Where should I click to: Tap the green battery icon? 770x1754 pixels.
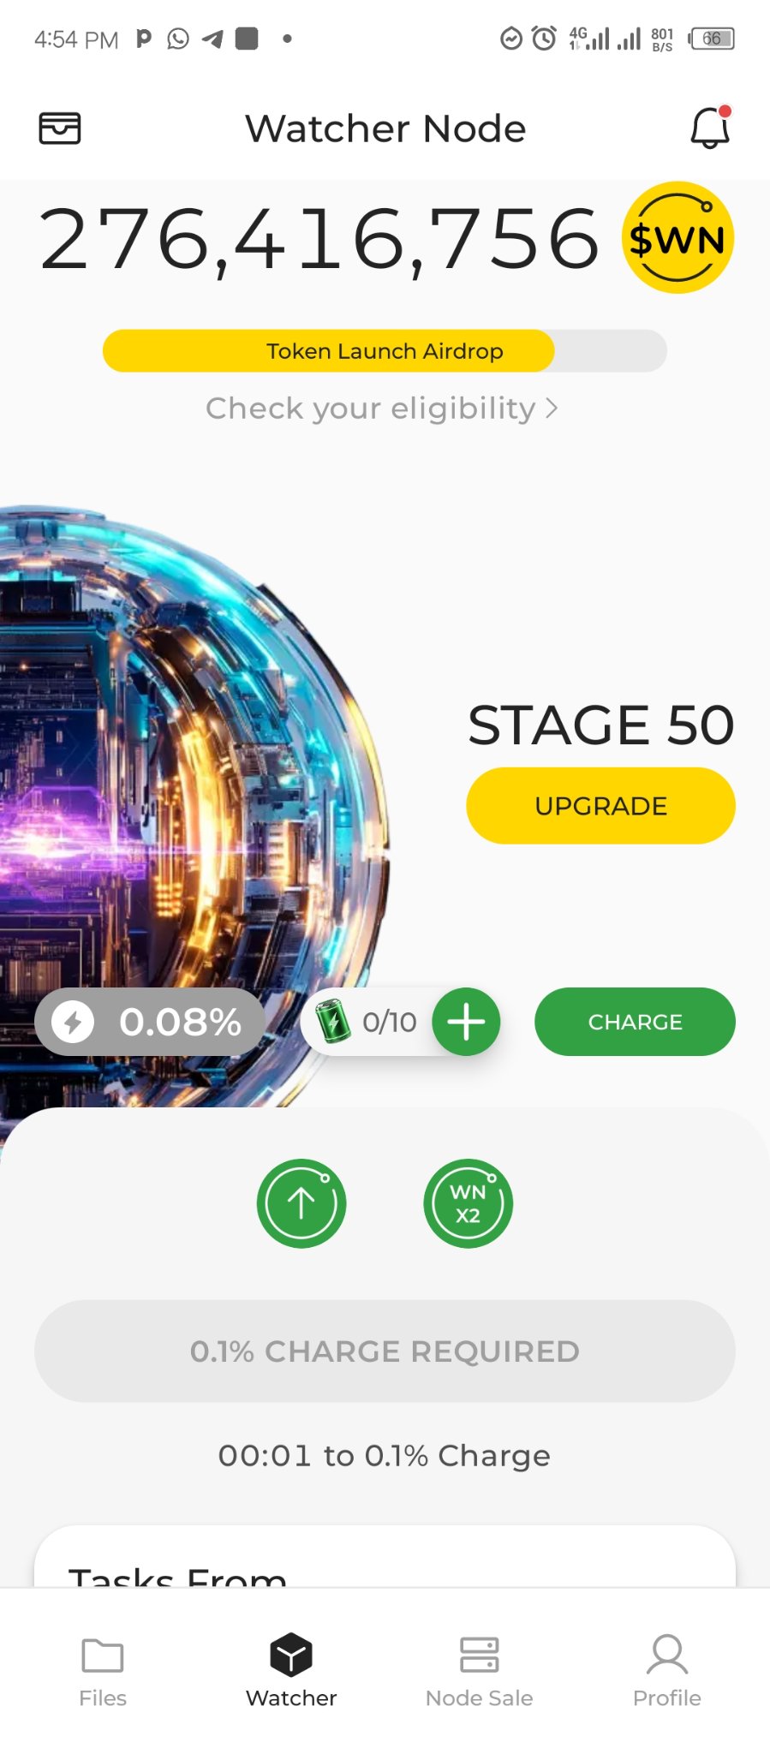pos(332,1021)
